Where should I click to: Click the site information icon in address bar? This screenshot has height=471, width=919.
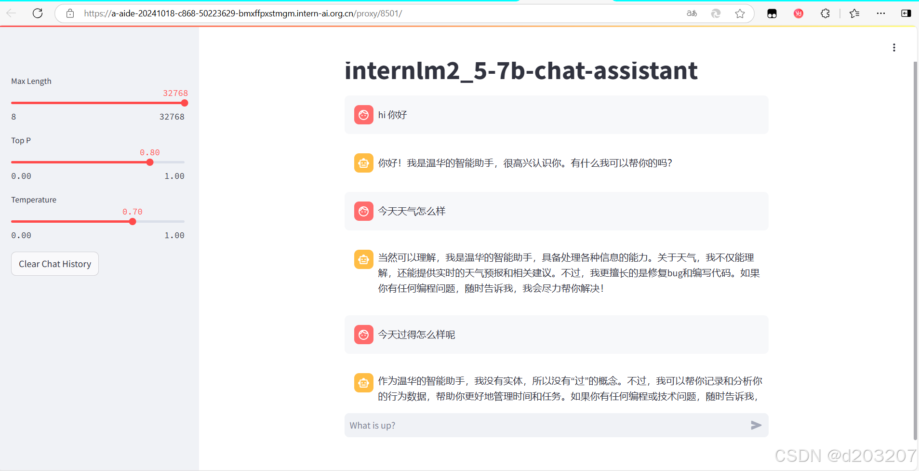[x=70, y=13]
